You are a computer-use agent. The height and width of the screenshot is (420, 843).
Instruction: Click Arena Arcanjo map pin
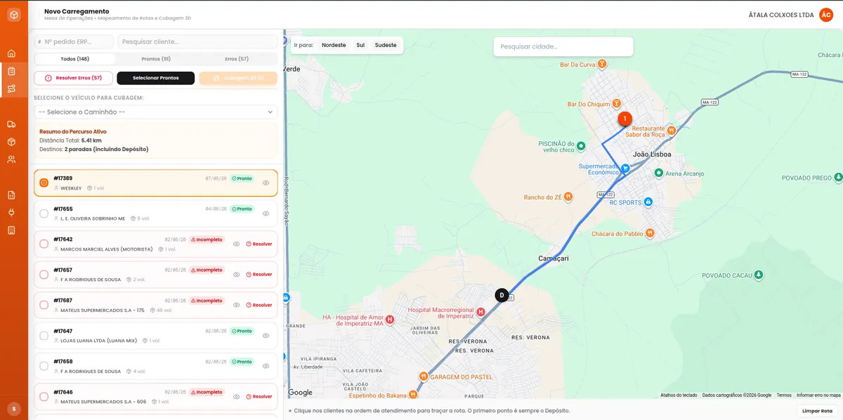click(658, 173)
